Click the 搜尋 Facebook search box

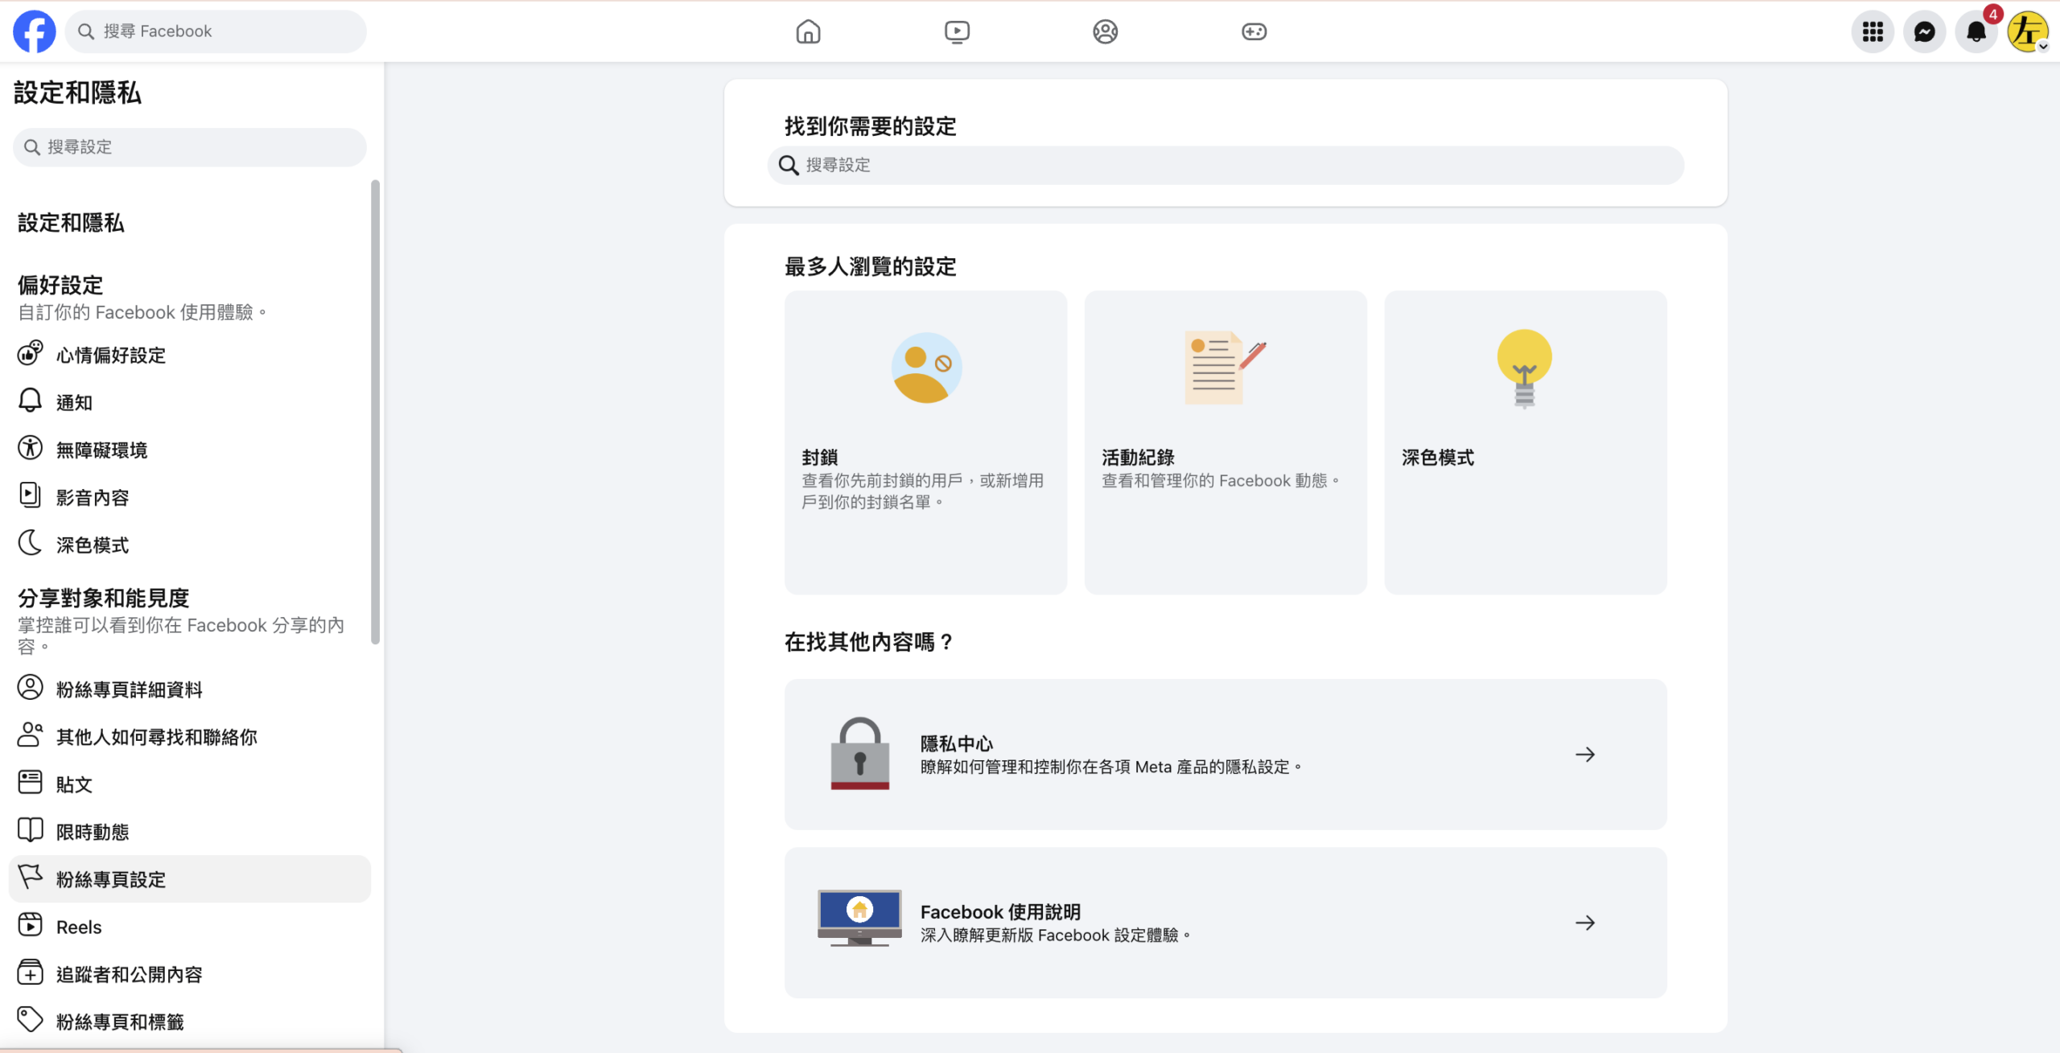(x=216, y=31)
